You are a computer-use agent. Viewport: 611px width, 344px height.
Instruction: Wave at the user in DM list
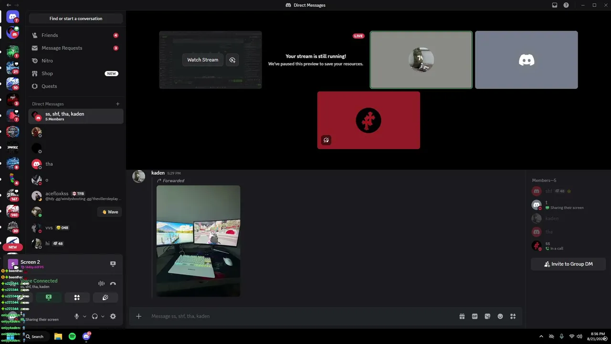110,212
